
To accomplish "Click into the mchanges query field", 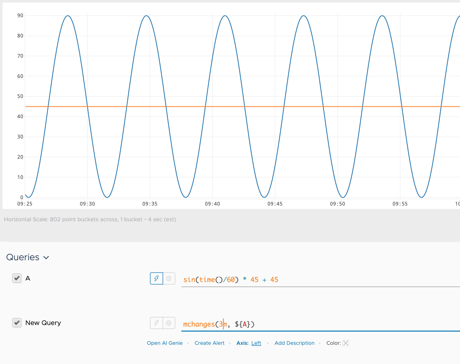I will point(321,324).
